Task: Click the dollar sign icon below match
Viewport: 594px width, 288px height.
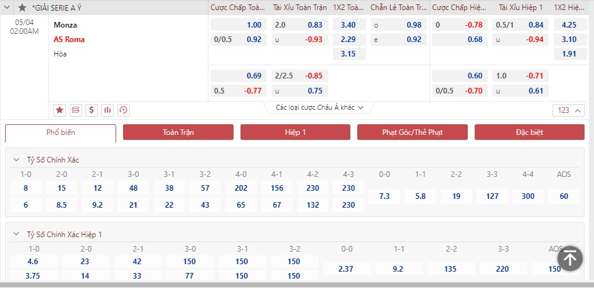Action: pos(92,110)
